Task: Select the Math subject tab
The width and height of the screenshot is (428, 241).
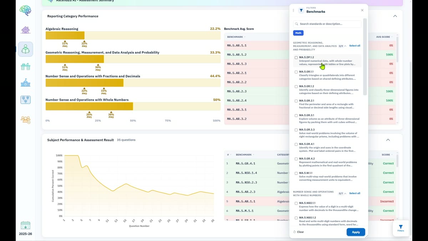Action: pyautogui.click(x=298, y=33)
